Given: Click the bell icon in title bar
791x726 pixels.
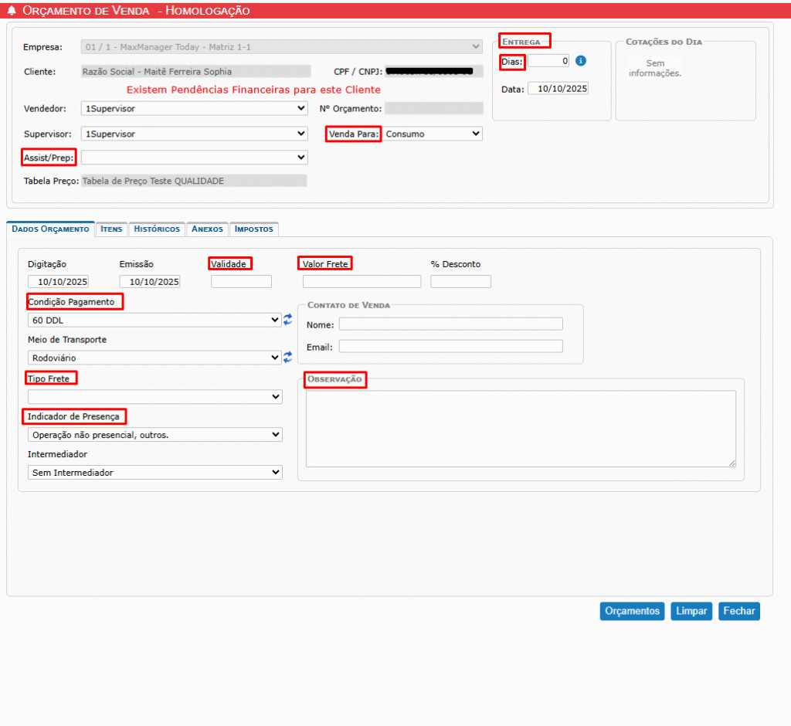Looking at the screenshot, I should coord(12,11).
